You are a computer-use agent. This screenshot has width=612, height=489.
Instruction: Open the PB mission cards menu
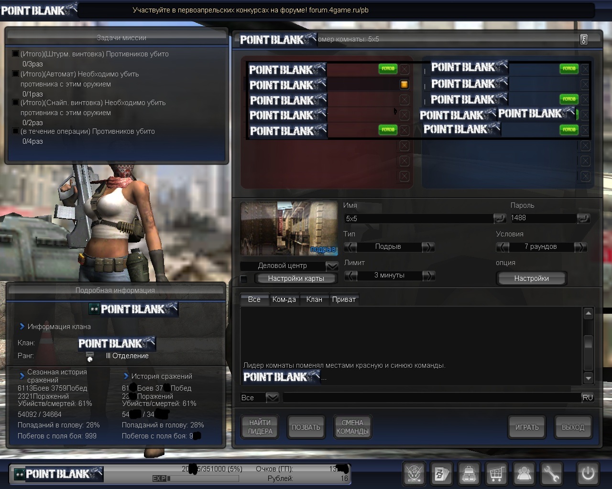tap(441, 474)
